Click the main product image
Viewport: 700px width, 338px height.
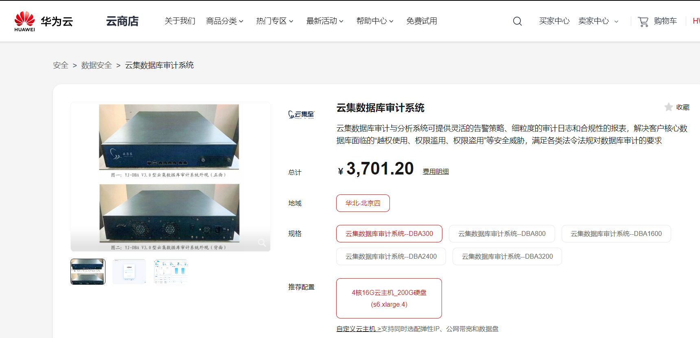click(171, 177)
